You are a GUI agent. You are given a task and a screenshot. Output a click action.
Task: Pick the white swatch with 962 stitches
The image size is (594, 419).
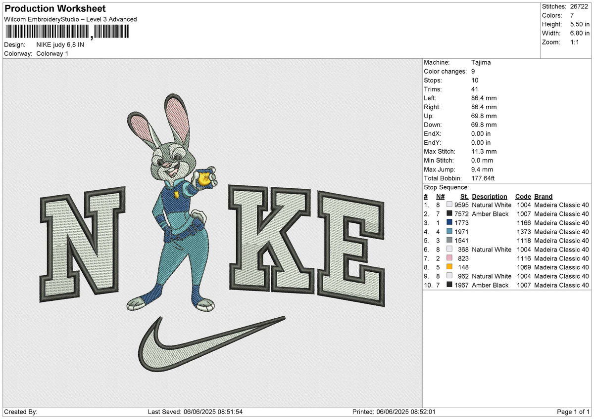coord(449,276)
